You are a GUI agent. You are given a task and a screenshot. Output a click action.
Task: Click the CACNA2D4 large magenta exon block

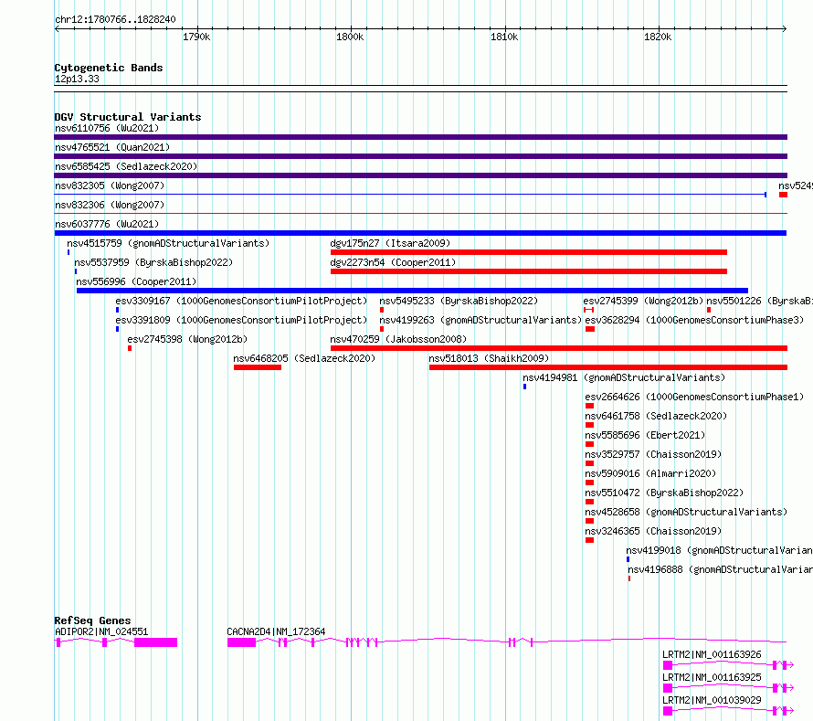coord(242,642)
